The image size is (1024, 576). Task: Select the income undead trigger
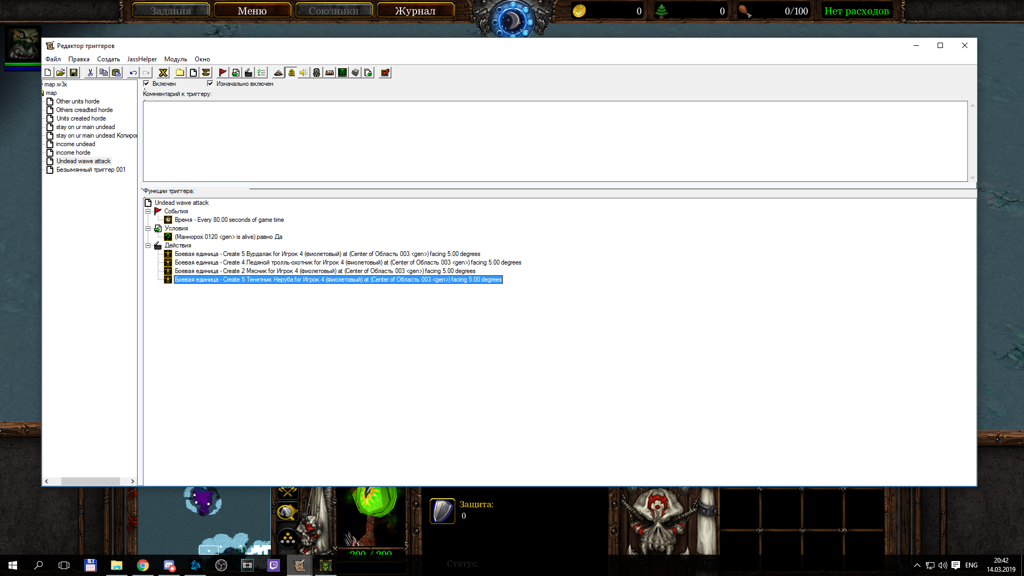click(x=76, y=144)
